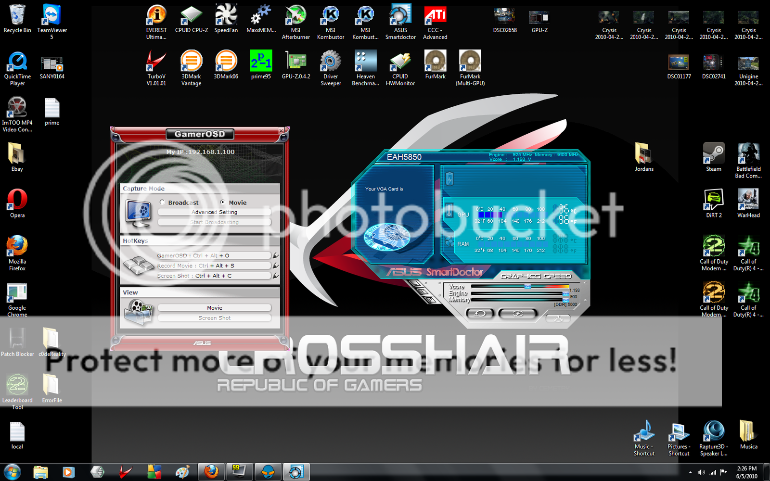Open the 3DMark Vantage desktop icon
The image size is (770, 481).
point(192,68)
